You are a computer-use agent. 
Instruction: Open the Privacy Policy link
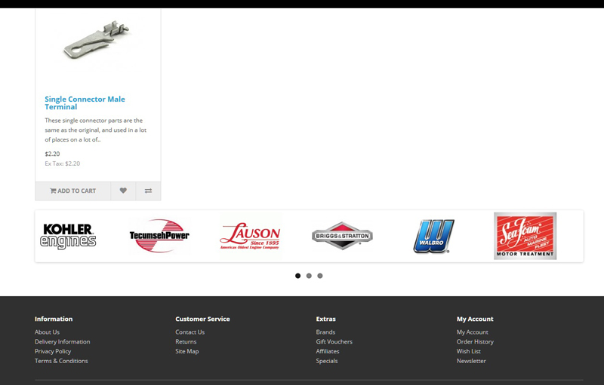(x=53, y=351)
